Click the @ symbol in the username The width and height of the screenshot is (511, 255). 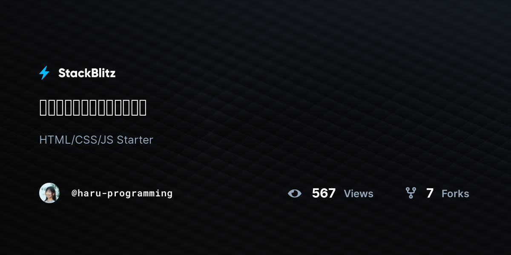[x=74, y=193]
